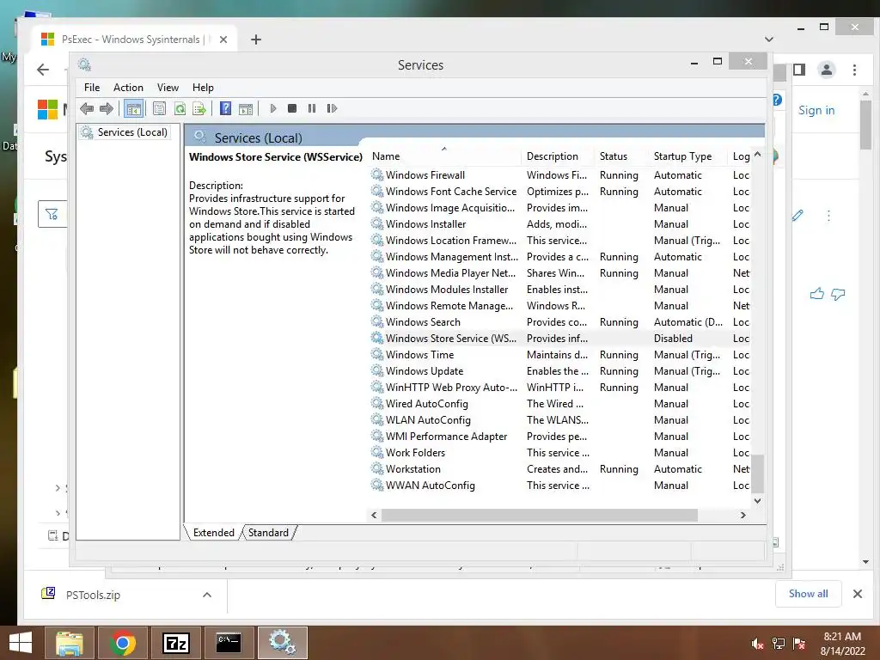
Task: Sort by the Status column header
Action: 622,156
